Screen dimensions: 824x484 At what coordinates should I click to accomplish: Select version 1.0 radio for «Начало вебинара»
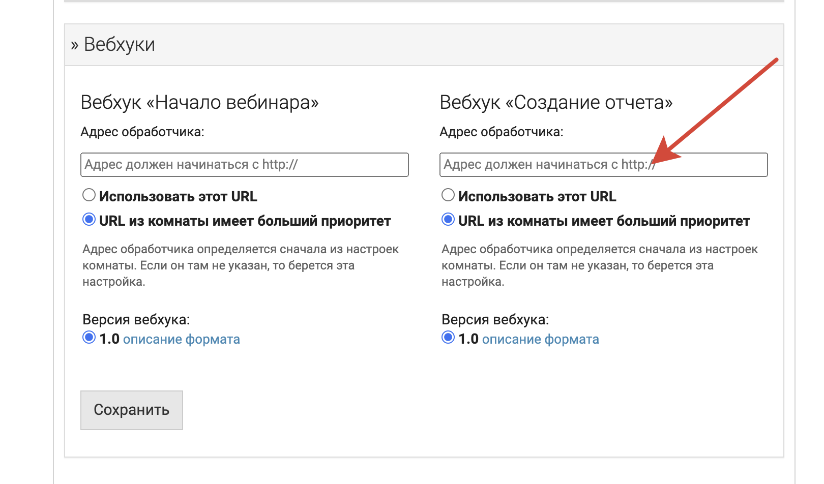(89, 338)
